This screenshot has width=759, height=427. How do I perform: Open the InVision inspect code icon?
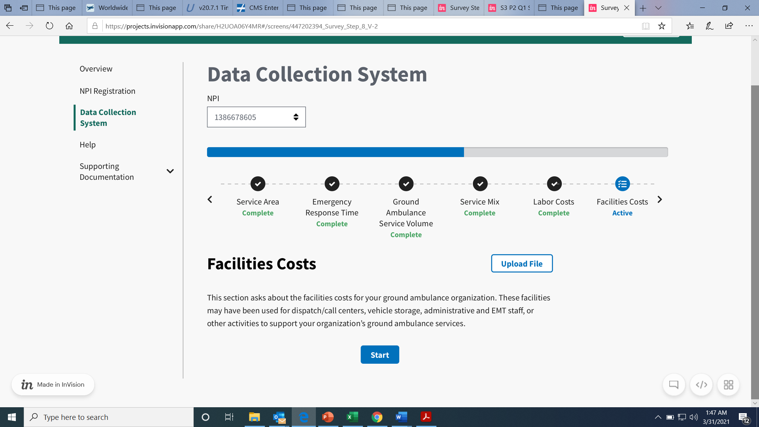701,384
